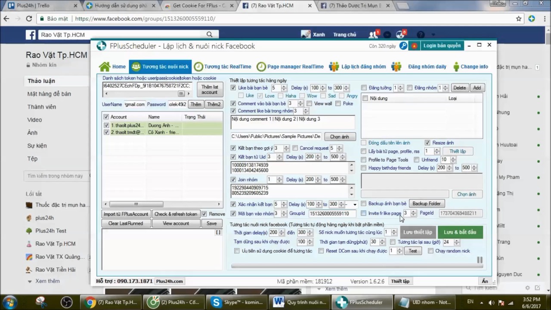The height and width of the screenshot is (310, 551).
Task: Switch to Get Cookie For FPlus browser tab
Action: coord(199,6)
